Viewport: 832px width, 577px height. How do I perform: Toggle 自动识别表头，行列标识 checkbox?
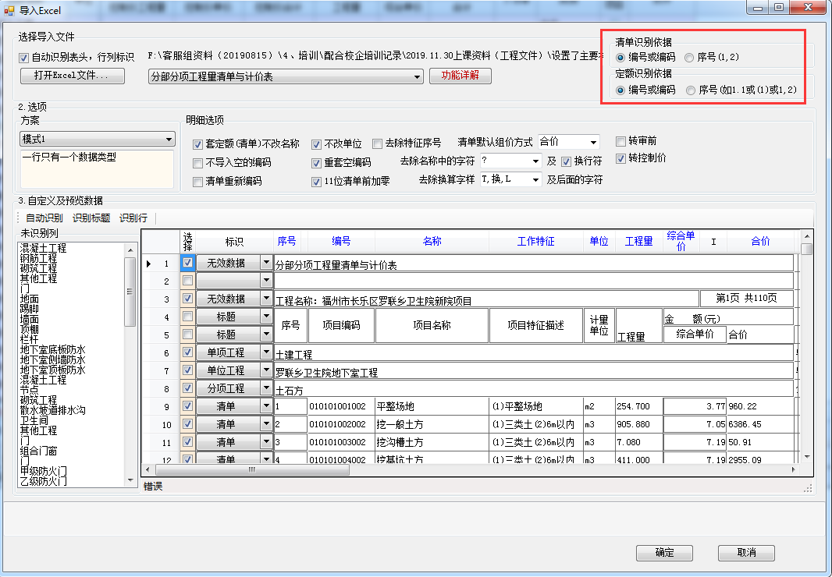[x=23, y=58]
